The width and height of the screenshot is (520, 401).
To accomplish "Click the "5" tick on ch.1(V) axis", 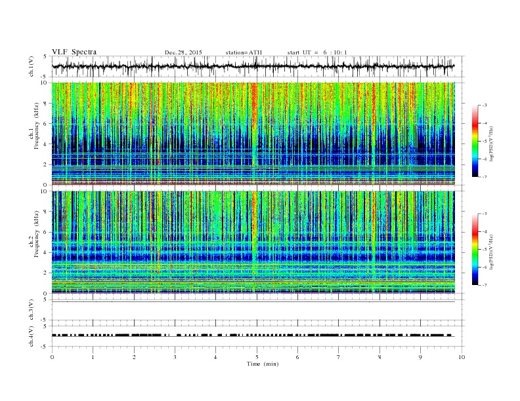I will point(45,56).
